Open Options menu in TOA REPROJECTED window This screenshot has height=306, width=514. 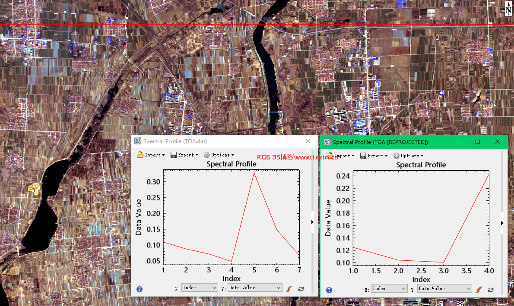[409, 156]
